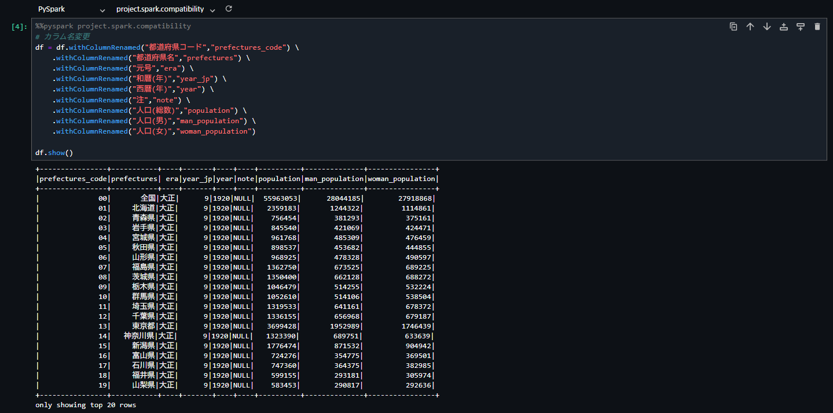Click the 全国 cell in the output table
Viewport: 833px width, 413px height.
[148, 198]
